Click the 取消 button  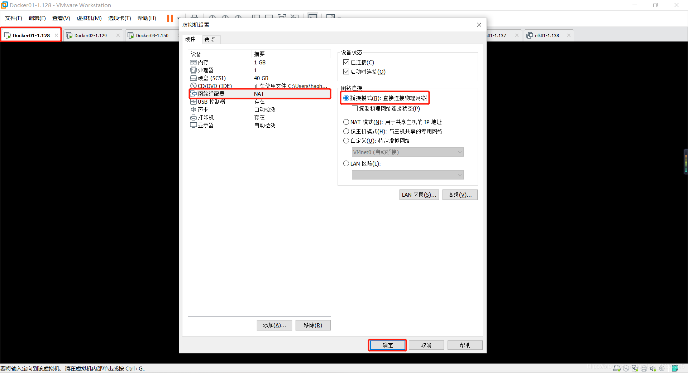[426, 345]
